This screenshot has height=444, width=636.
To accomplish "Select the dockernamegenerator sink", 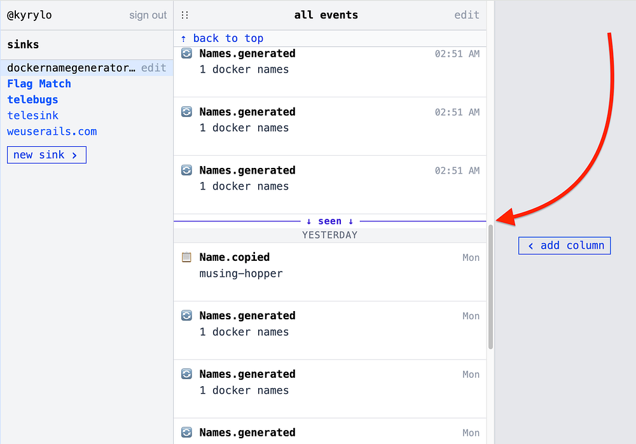I will [x=71, y=68].
